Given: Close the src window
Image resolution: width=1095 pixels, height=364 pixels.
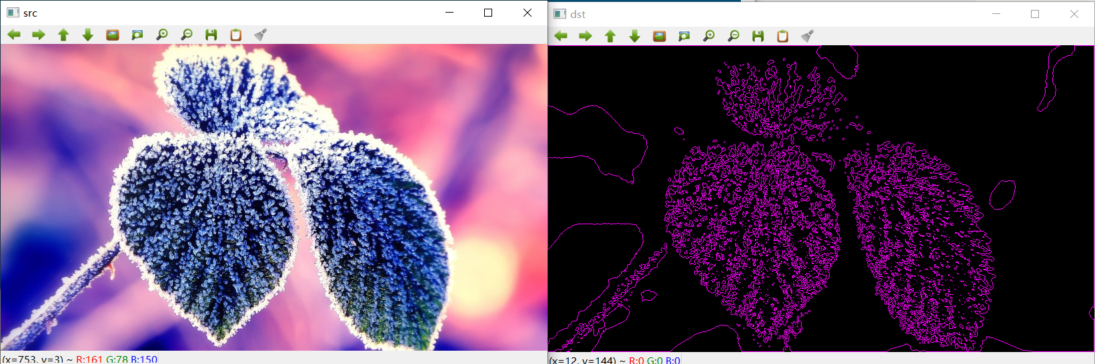Looking at the screenshot, I should (527, 13).
